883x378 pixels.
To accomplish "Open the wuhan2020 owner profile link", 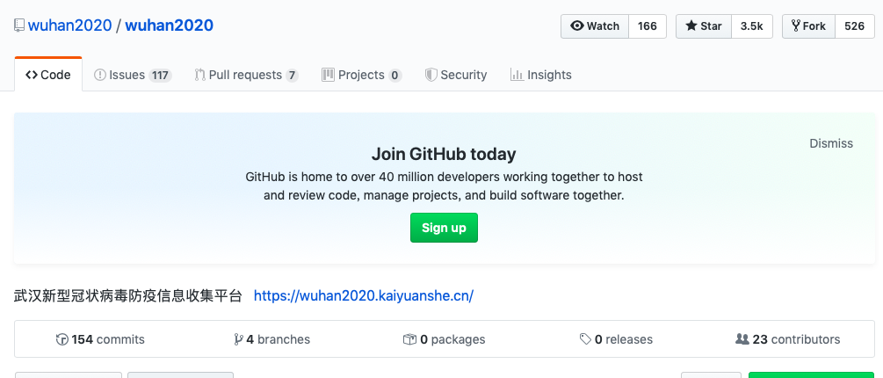I will (70, 25).
